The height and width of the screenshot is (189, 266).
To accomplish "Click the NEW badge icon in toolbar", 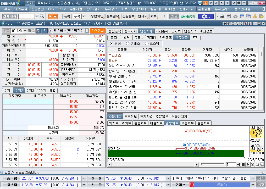I will [53, 16].
